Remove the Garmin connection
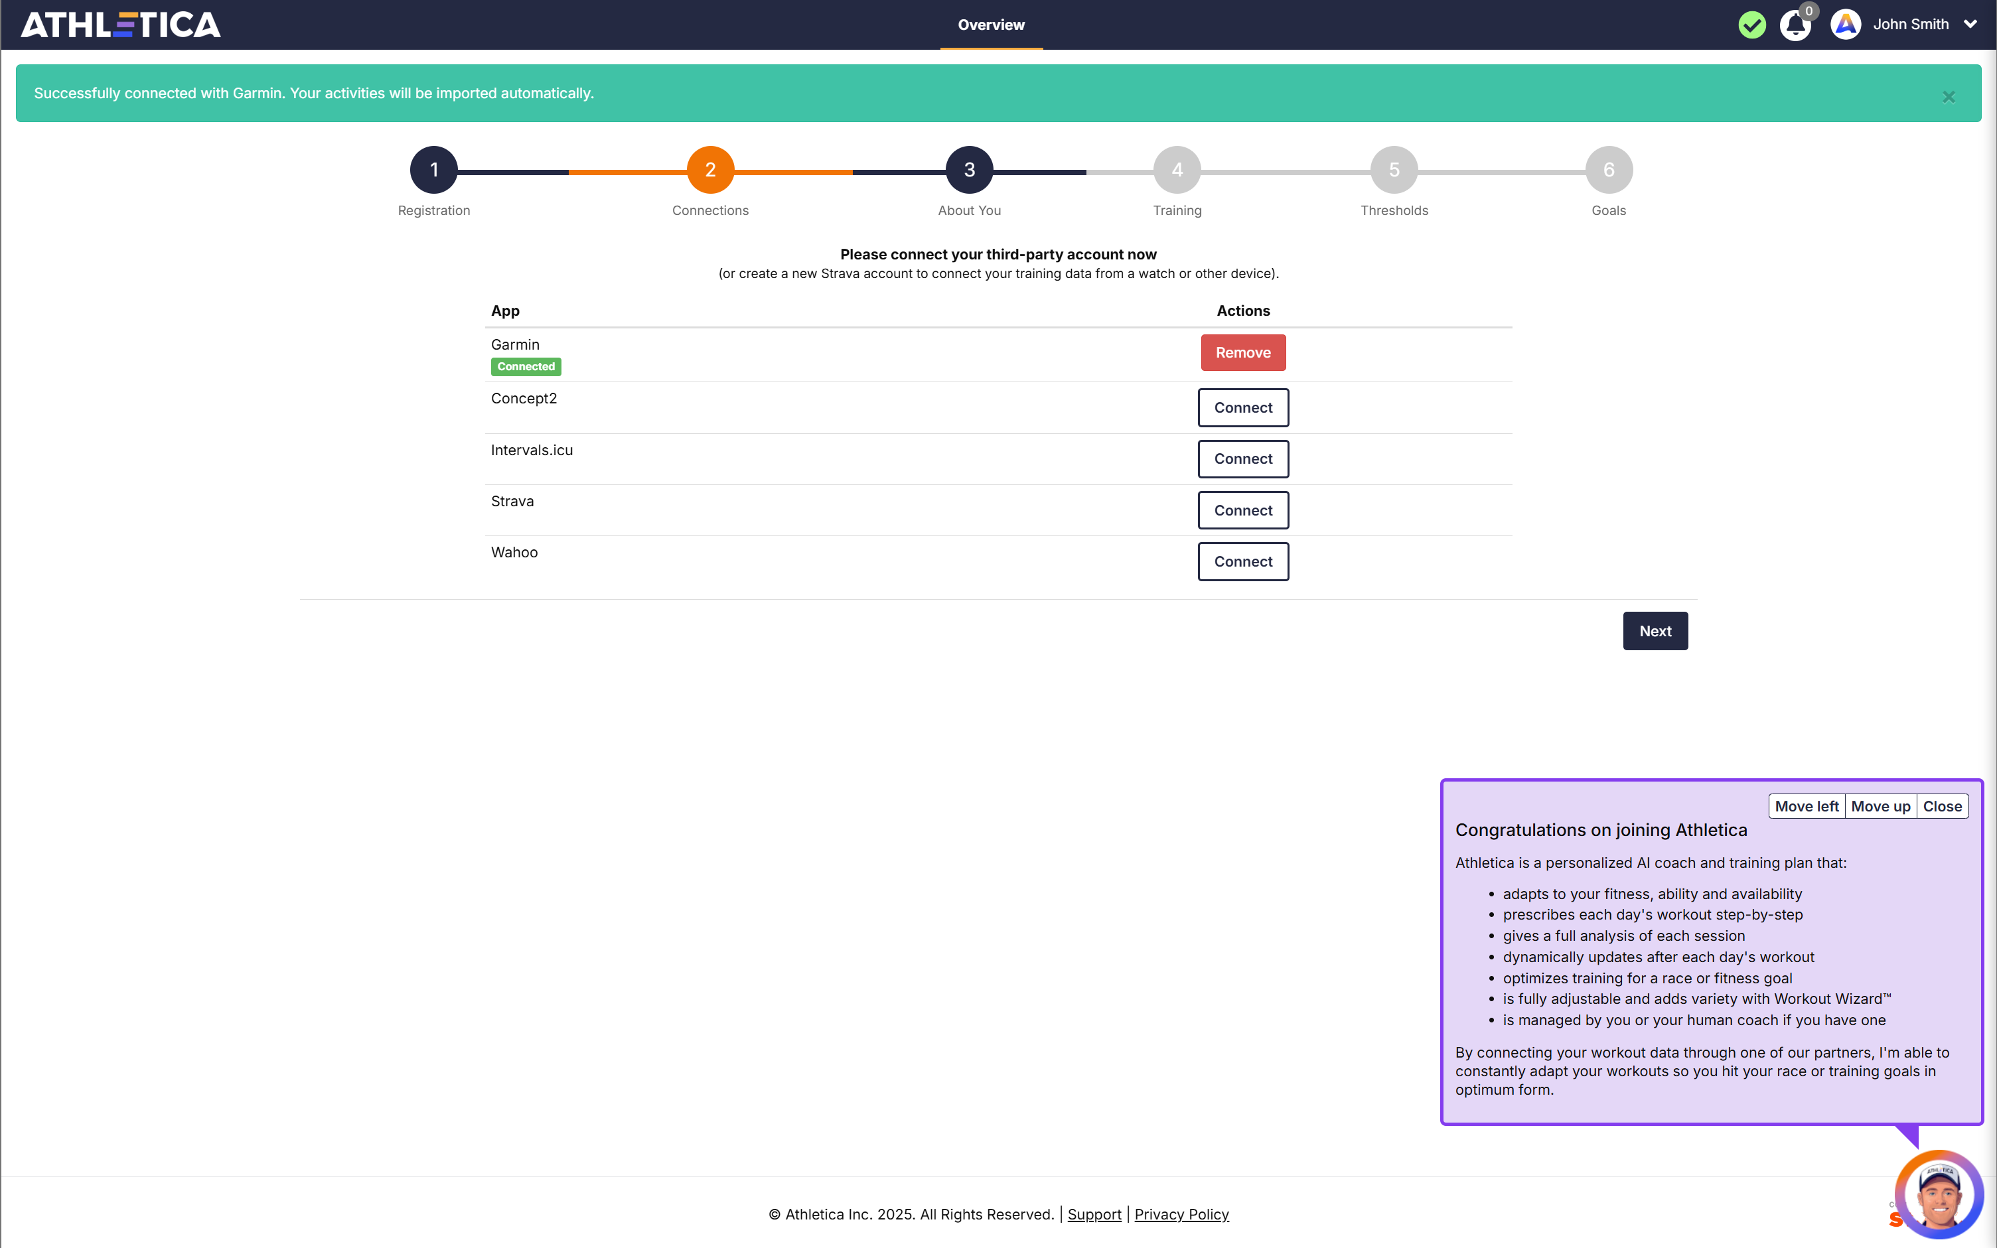Screen dimensions: 1997x1248 click(x=1242, y=352)
